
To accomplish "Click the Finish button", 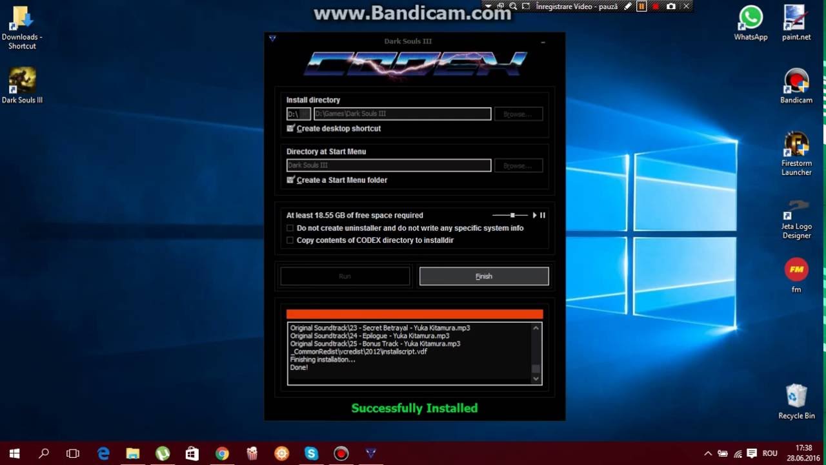I will (484, 276).
